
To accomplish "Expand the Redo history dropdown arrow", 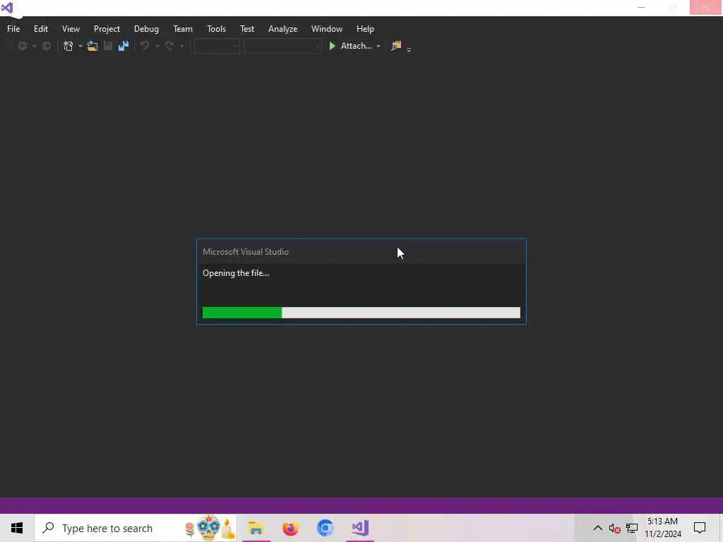I will [x=182, y=46].
